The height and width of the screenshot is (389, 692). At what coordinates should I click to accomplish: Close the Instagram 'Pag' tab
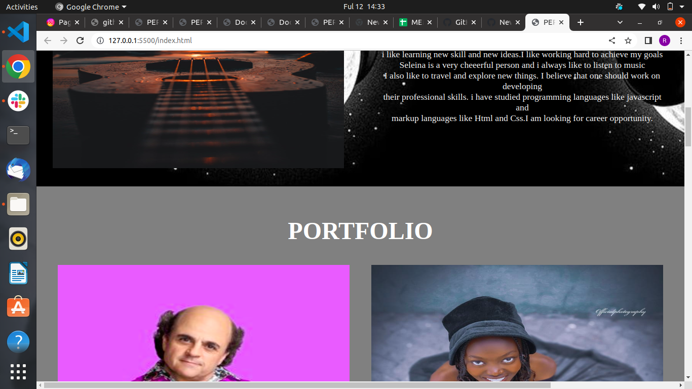(77, 22)
